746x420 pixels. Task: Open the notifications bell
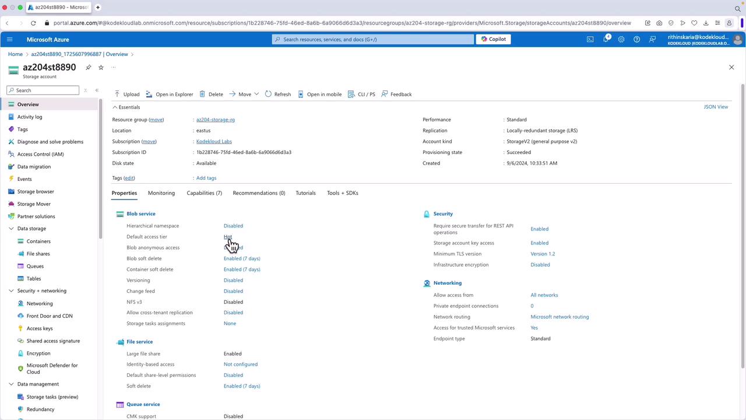[606, 39]
